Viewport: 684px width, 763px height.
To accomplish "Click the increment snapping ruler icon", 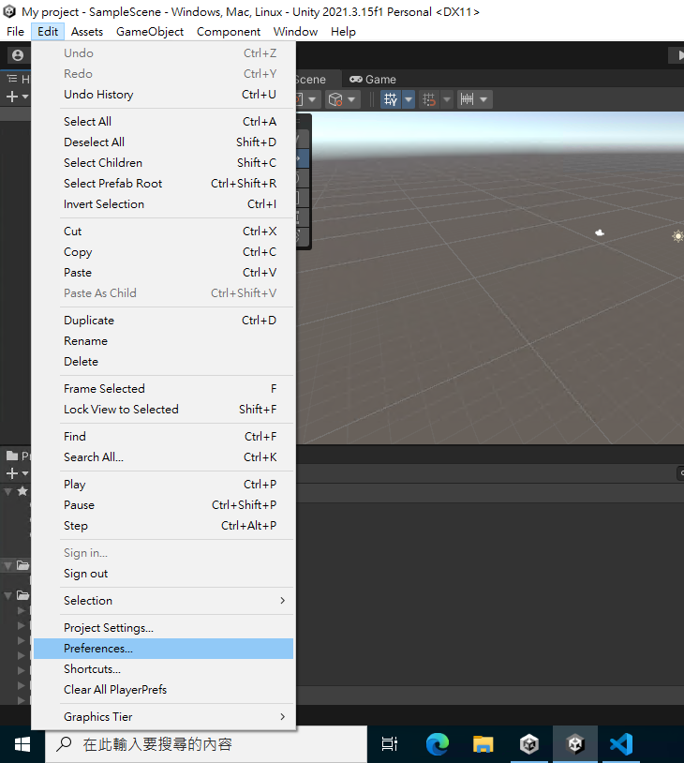I will point(467,99).
